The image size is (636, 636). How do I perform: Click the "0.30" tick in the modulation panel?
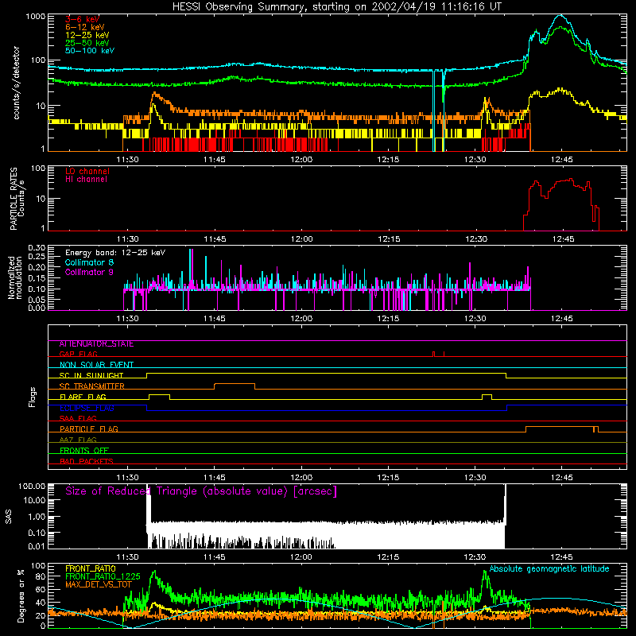click(37, 248)
